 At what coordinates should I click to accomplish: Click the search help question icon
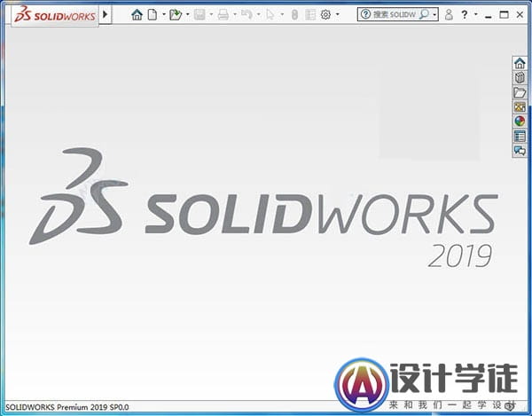point(365,14)
